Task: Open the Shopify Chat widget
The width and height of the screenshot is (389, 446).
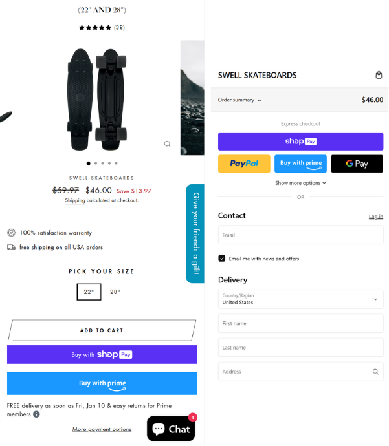Action: pos(171,429)
